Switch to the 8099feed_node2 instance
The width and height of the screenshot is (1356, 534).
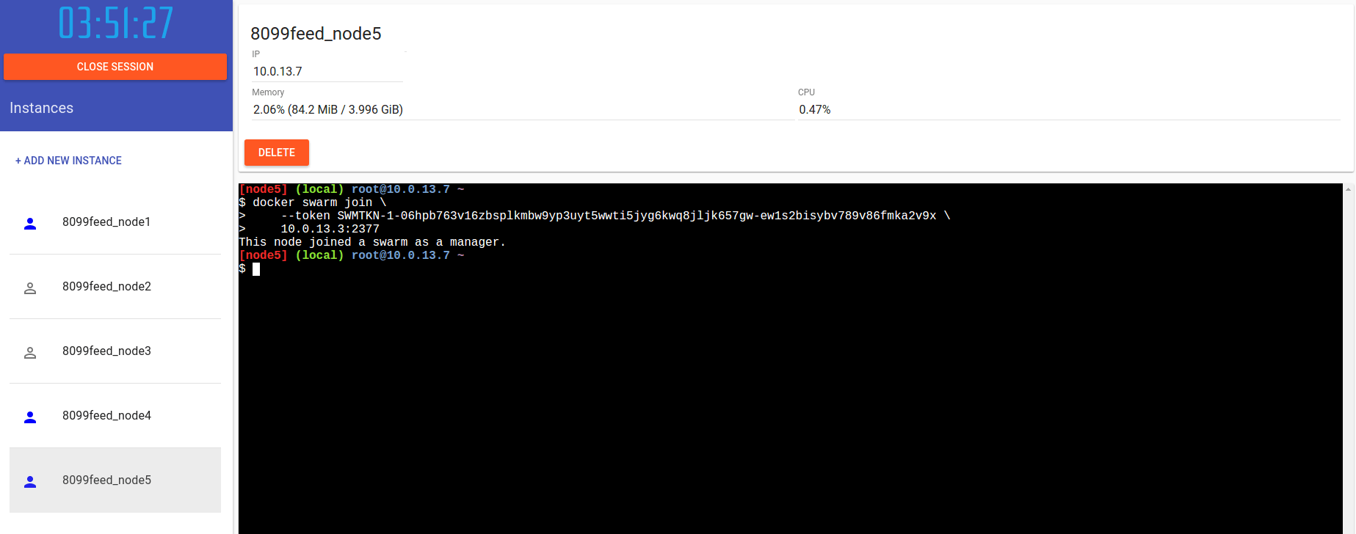tap(115, 287)
